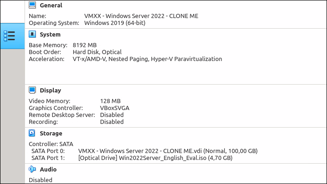Click the General section monitor icon
This screenshot has width=327, height=184.
32,5
